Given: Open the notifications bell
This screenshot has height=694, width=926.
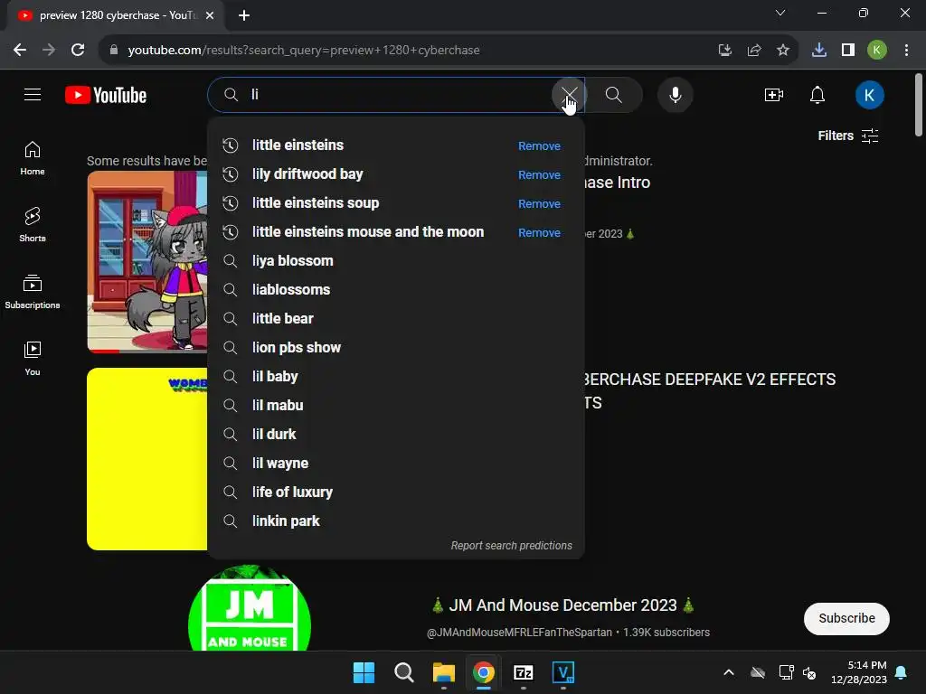Looking at the screenshot, I should click(817, 94).
